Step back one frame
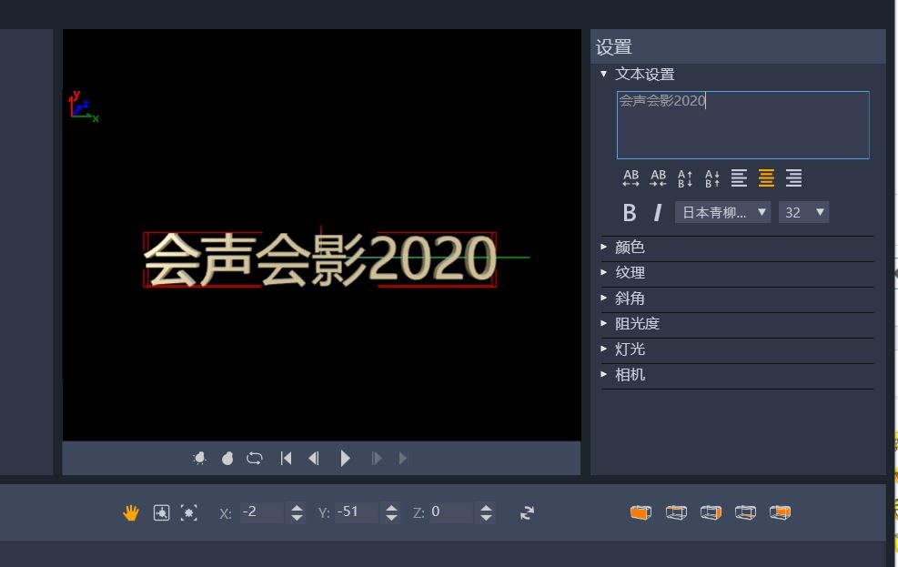Screen dimensions: 898x567 click(x=314, y=458)
